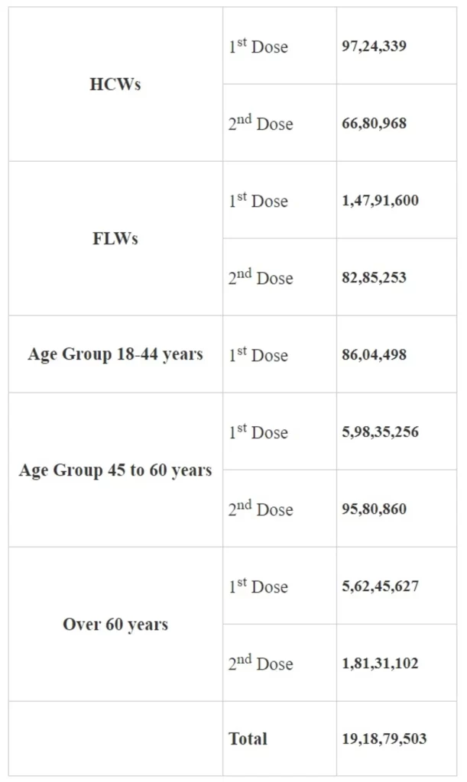Image resolution: width=467 pixels, height=782 pixels.
Task: Select the grand total 19,18,79,503
Action: point(384,739)
